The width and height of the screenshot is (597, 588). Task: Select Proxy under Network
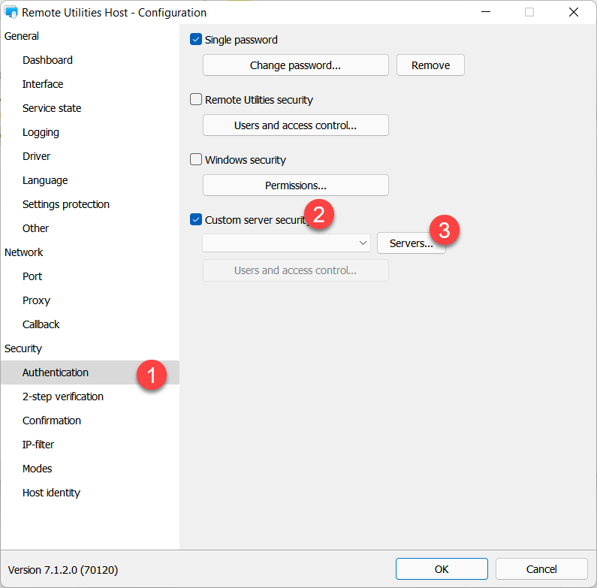tap(36, 300)
